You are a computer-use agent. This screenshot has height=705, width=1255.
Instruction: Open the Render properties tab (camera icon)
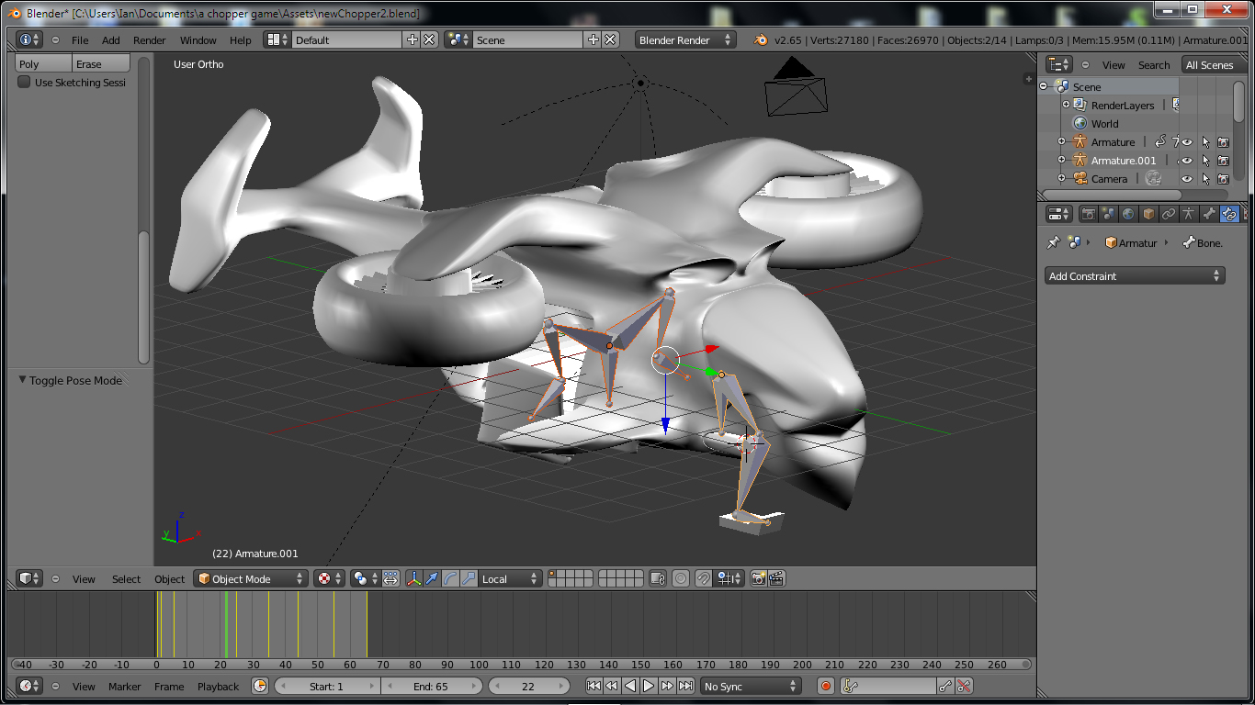[1089, 214]
